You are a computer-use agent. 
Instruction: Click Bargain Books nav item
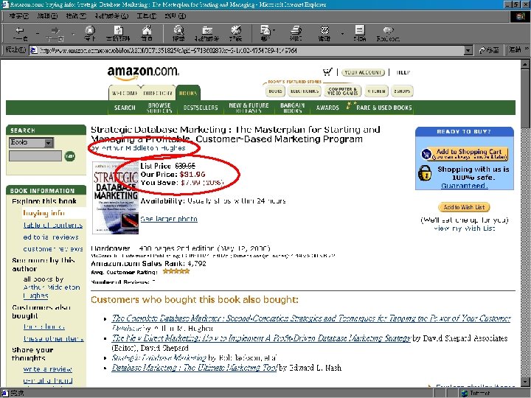(x=293, y=108)
